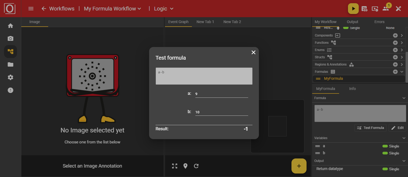408x177 pixels.
Task: Open the Errors tab in the right panel
Action: [x=379, y=22]
